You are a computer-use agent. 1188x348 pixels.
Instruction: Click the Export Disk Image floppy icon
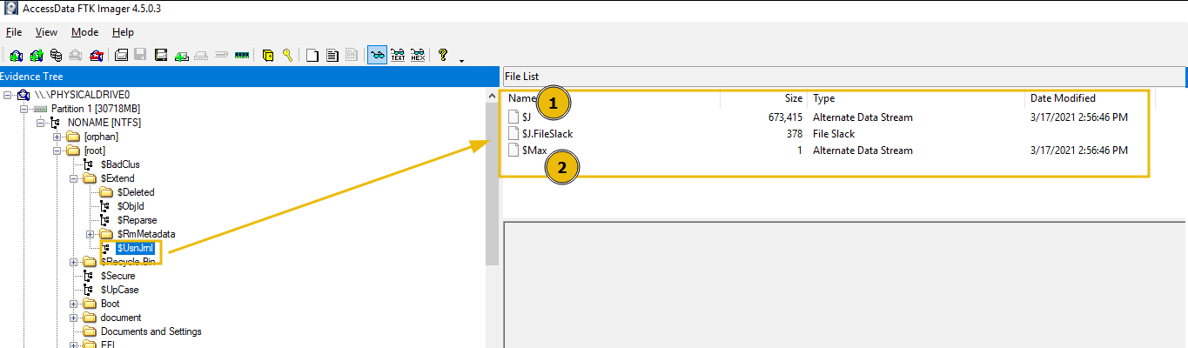(141, 55)
